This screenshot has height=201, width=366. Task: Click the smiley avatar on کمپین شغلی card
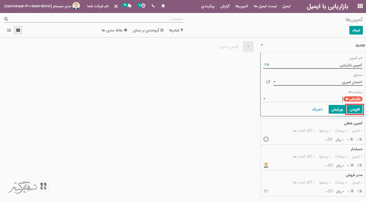point(266,139)
